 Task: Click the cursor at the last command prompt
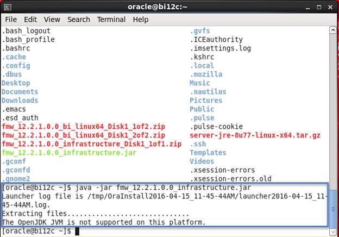coord(78,232)
